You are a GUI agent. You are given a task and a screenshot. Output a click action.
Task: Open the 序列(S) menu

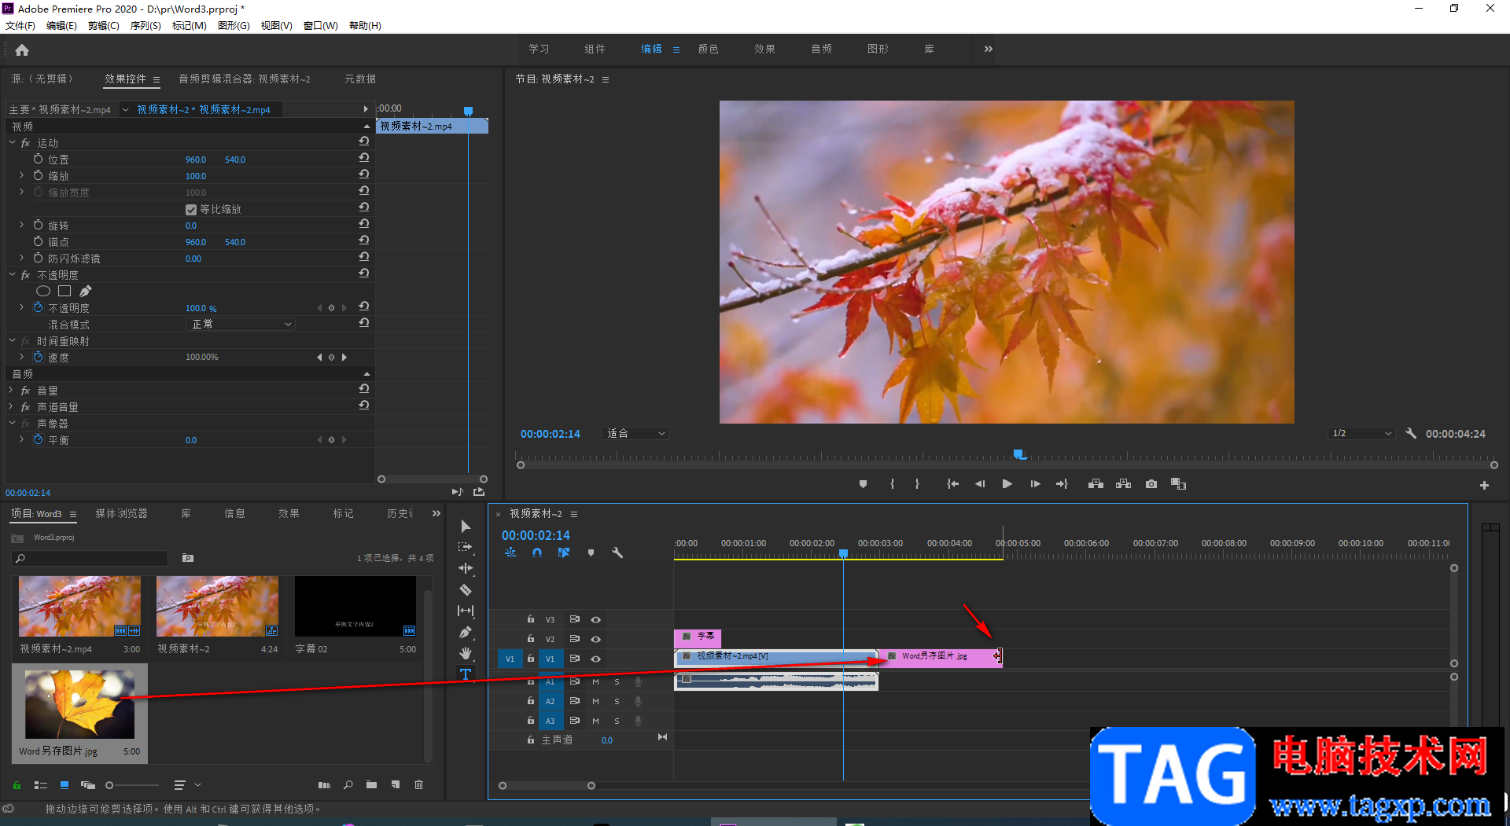[x=145, y=26]
